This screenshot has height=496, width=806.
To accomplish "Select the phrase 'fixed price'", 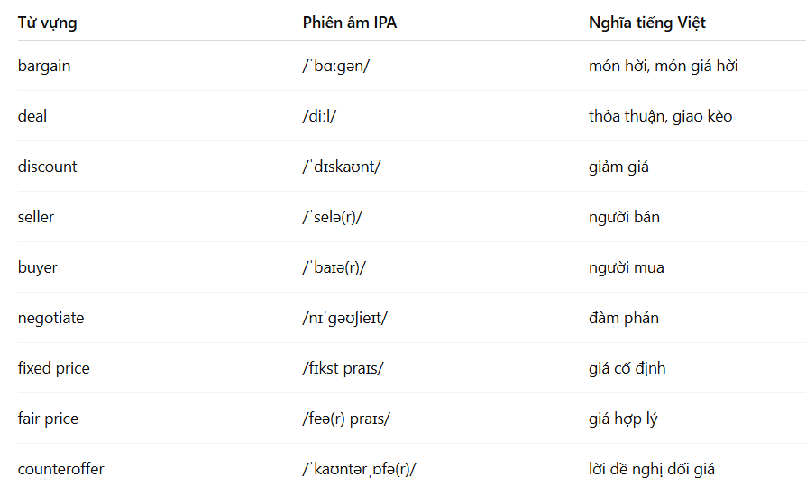I will pos(54,368).
